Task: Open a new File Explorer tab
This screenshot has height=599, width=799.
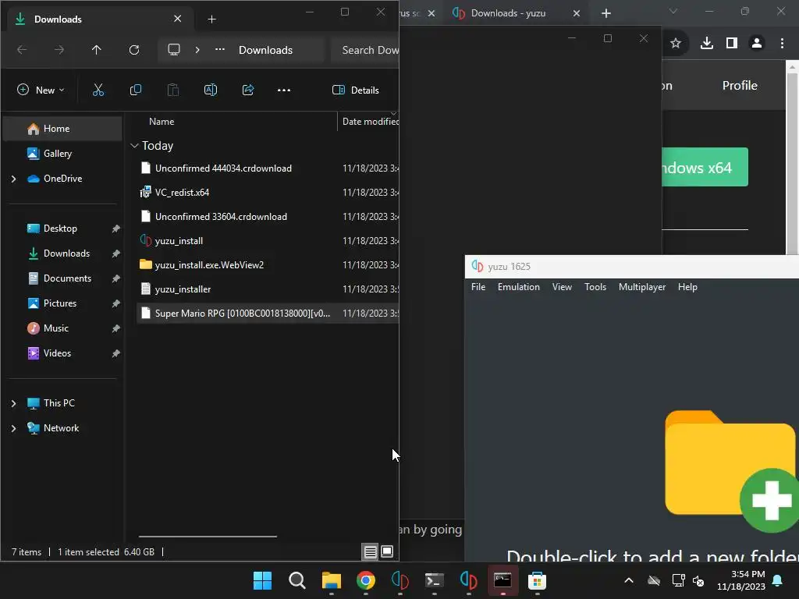Action: pos(212,19)
